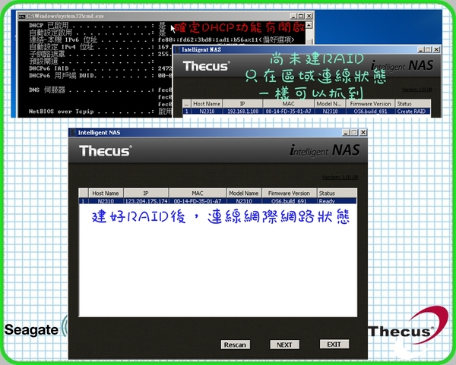Click the Firmware Version column header in front window
Screen dimensions: 456x365
[x=289, y=194]
